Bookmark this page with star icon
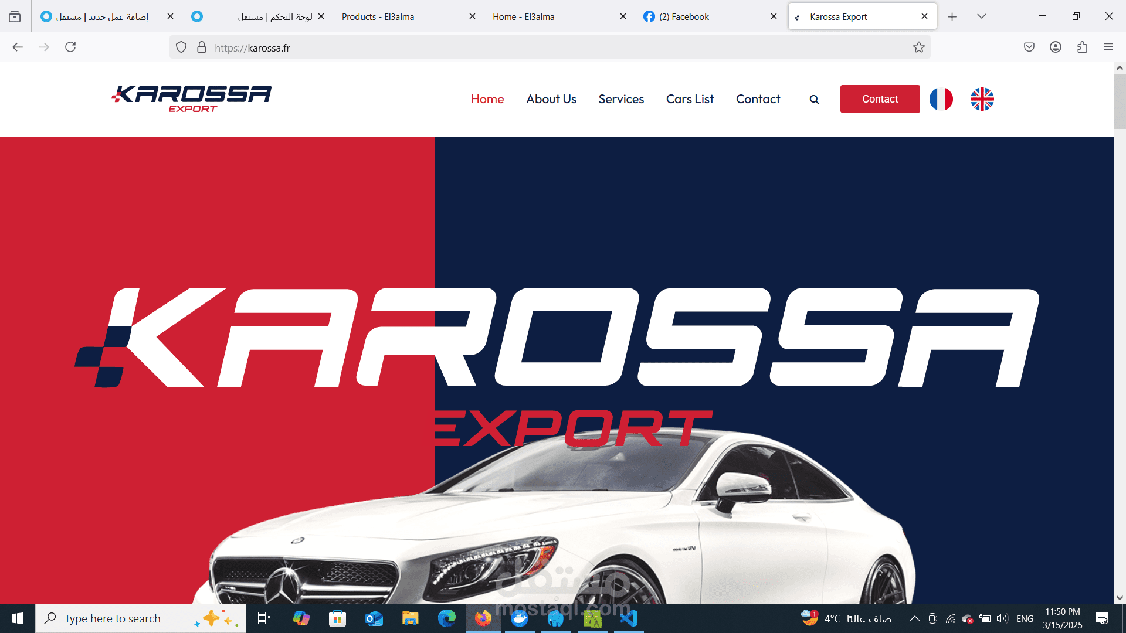 coord(918,47)
